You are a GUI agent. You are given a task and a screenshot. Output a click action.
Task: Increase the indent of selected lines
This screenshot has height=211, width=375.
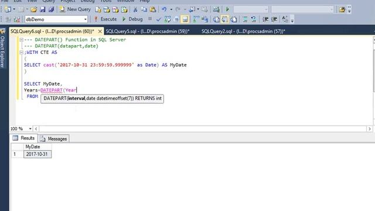point(274,19)
